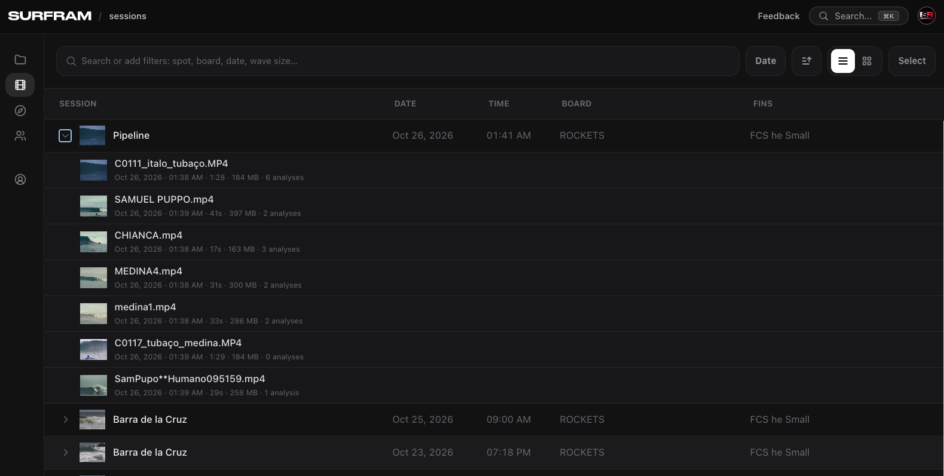Select the C0111_italo_tubaço.MP4 file name
The height and width of the screenshot is (476, 944).
click(171, 164)
